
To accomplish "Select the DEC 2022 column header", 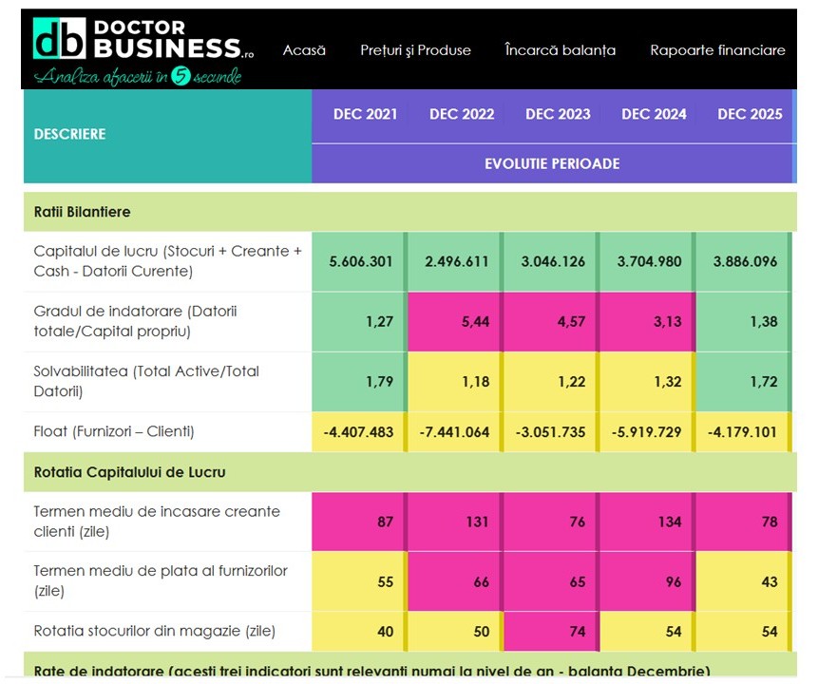I will point(462,114).
